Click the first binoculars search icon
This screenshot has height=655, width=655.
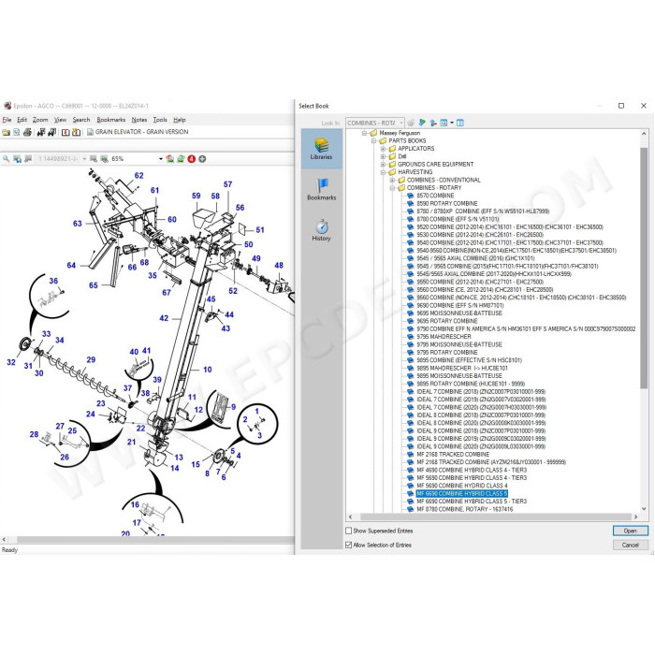[41, 133]
